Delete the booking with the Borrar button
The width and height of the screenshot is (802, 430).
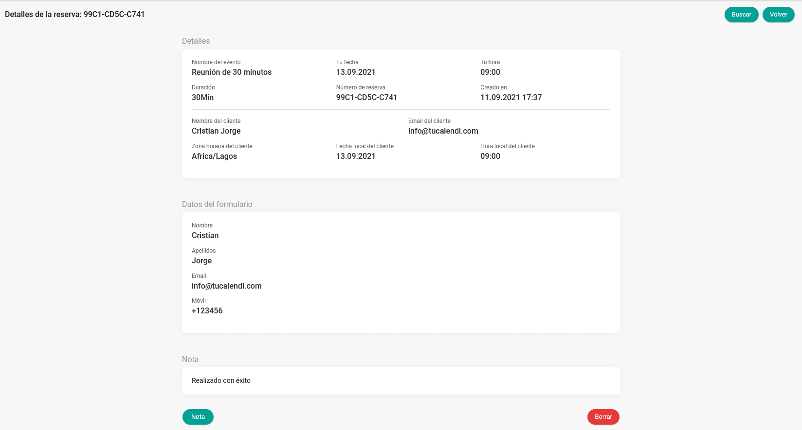point(603,417)
